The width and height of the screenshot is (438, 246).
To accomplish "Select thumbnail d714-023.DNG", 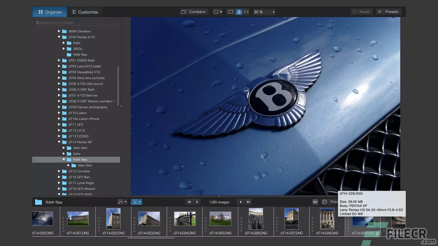I will point(149,219).
